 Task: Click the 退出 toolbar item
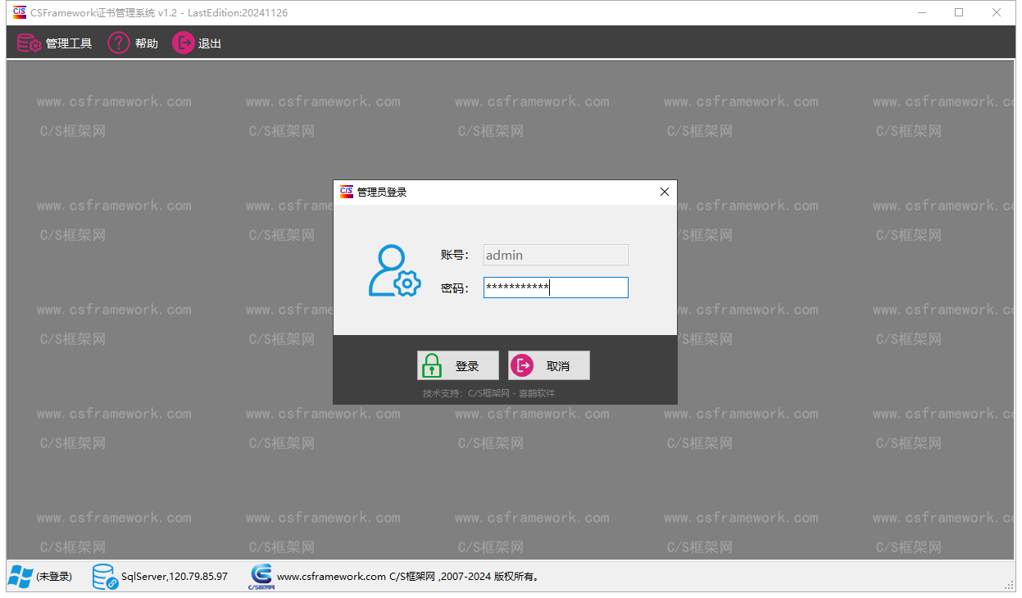[197, 43]
